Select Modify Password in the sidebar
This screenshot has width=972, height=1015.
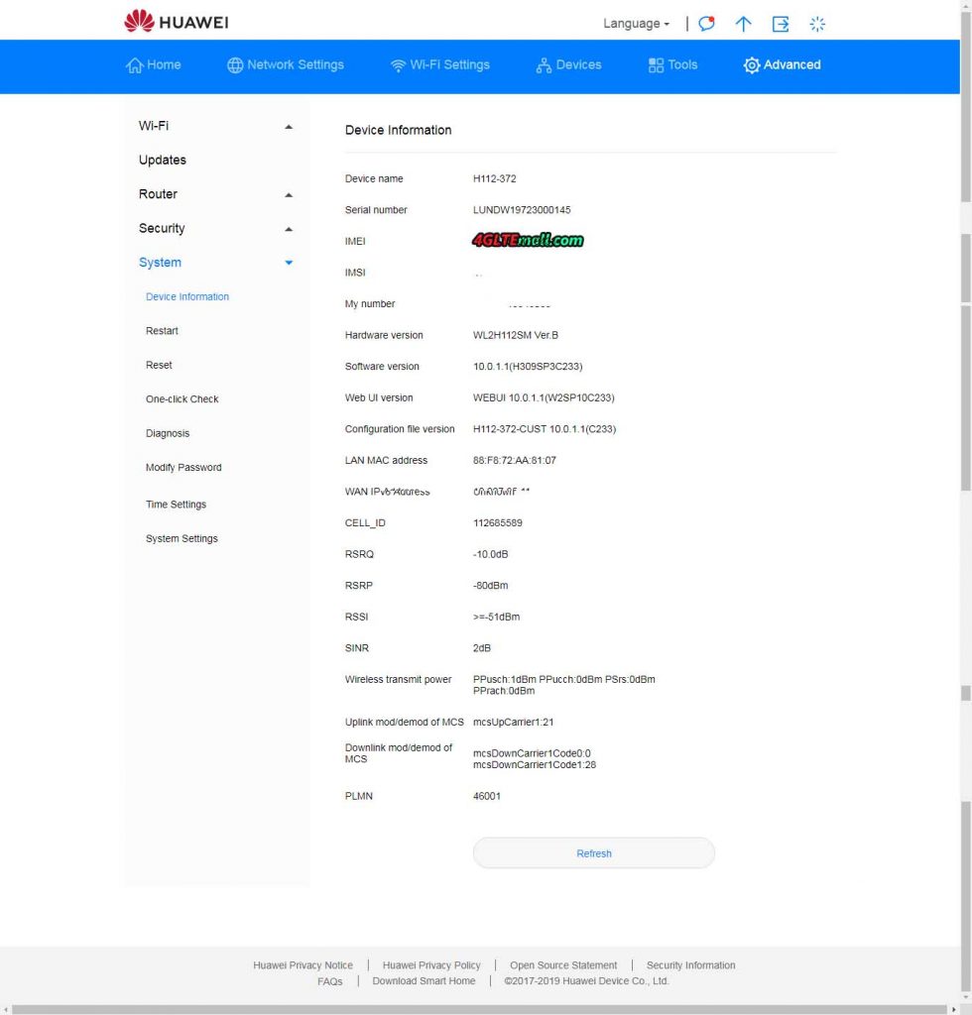tap(183, 467)
